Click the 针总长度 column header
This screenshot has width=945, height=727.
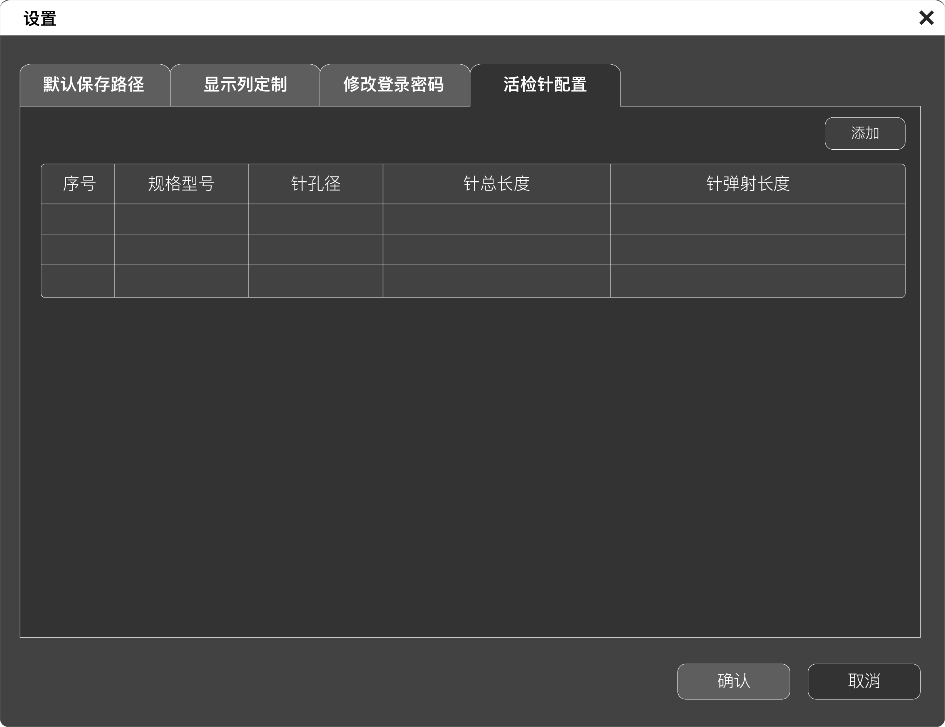tap(496, 184)
